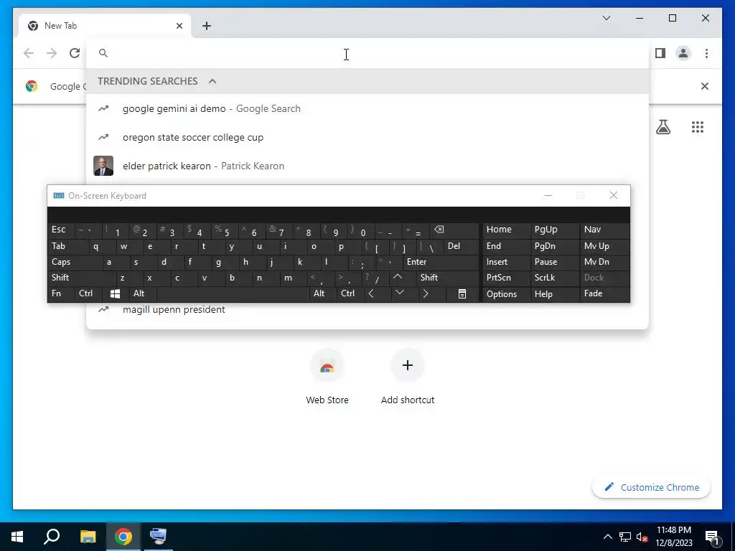Select suggestion google gemini ai demo

(x=367, y=109)
